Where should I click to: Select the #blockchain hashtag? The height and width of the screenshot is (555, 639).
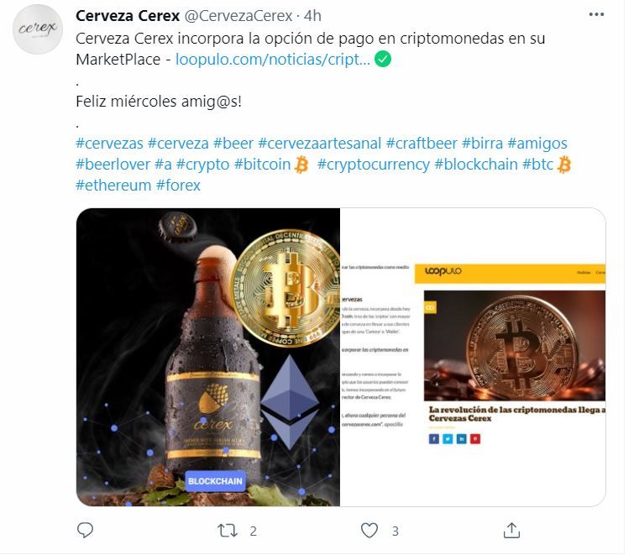476,165
